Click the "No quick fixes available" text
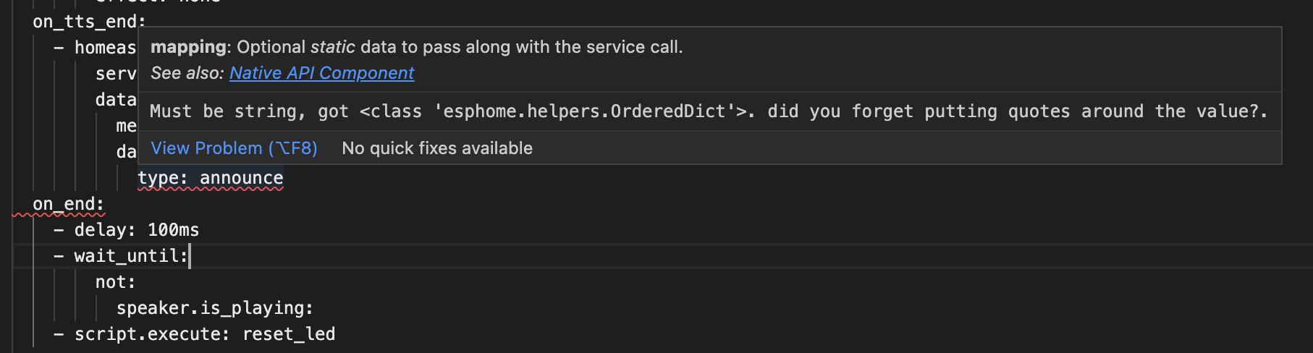1313x353 pixels. [436, 148]
